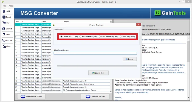Start Live Chat via phone icon

(x=4, y=40)
